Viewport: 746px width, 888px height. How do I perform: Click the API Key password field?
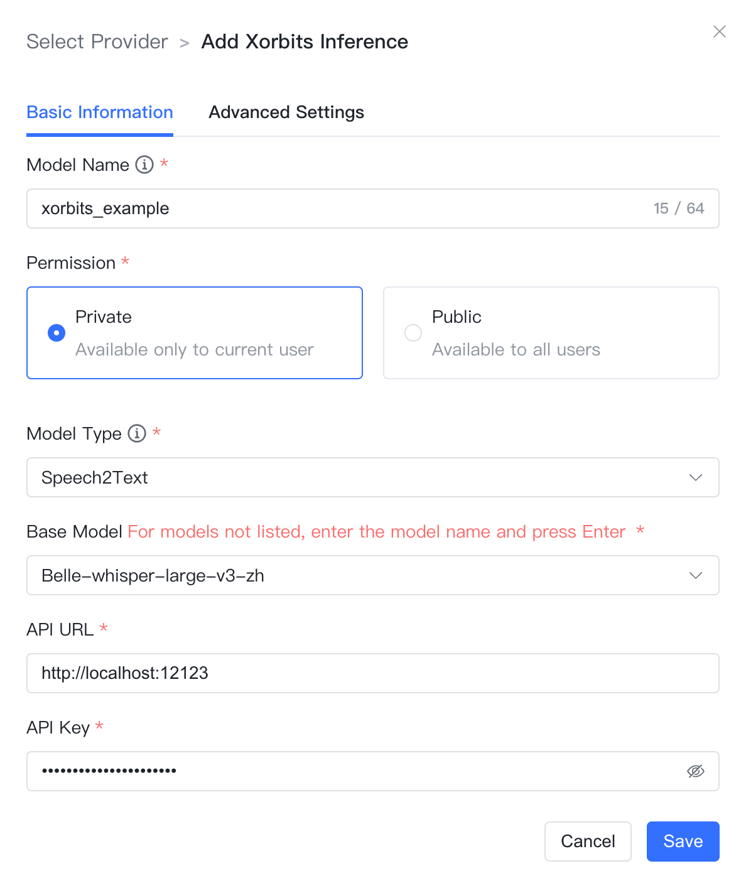tap(352, 771)
